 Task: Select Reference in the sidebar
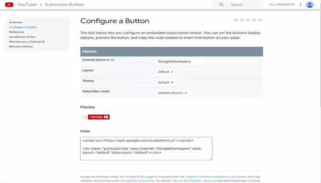pyautogui.click(x=17, y=32)
